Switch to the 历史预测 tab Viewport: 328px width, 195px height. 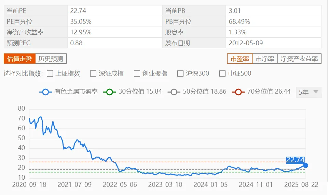51,59
